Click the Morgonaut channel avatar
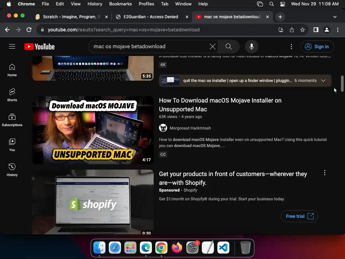The width and height of the screenshot is (345, 259). pyautogui.click(x=163, y=128)
